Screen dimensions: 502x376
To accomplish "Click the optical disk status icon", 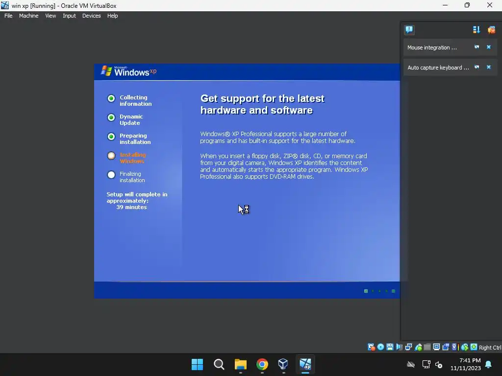I will click(380, 347).
